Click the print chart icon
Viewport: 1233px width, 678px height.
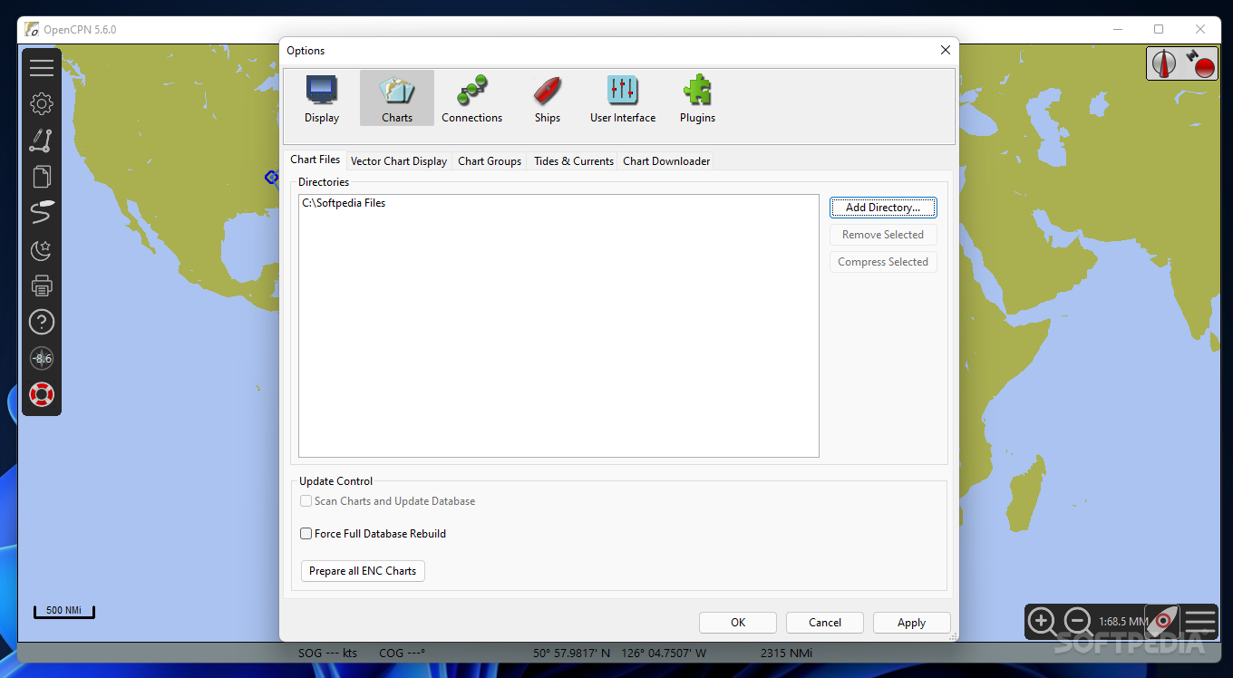tap(42, 286)
